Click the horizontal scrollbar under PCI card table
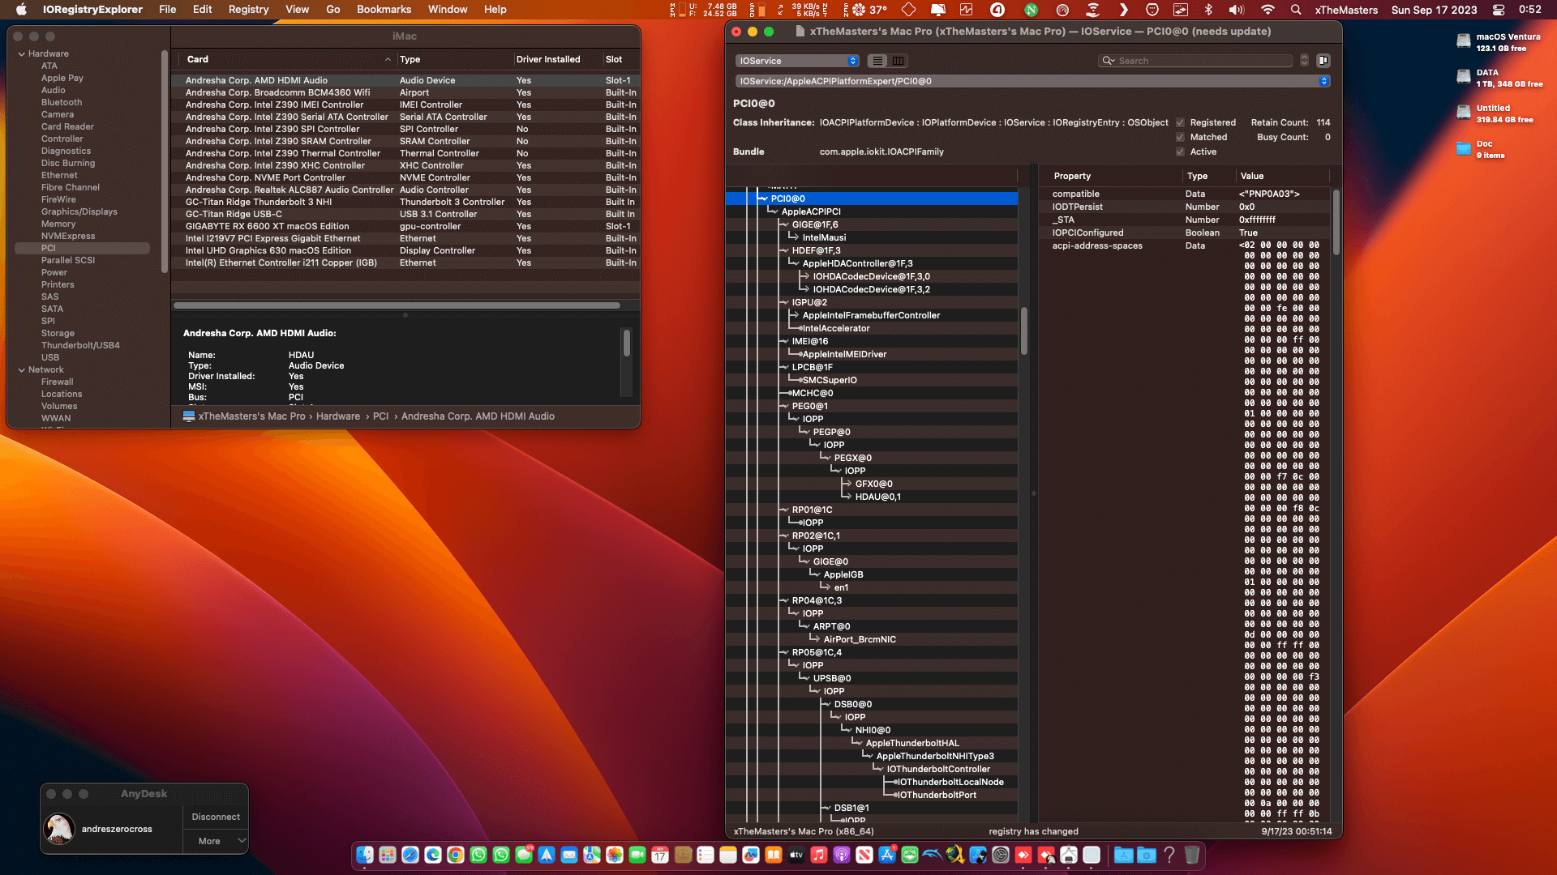The width and height of the screenshot is (1557, 875). (397, 305)
